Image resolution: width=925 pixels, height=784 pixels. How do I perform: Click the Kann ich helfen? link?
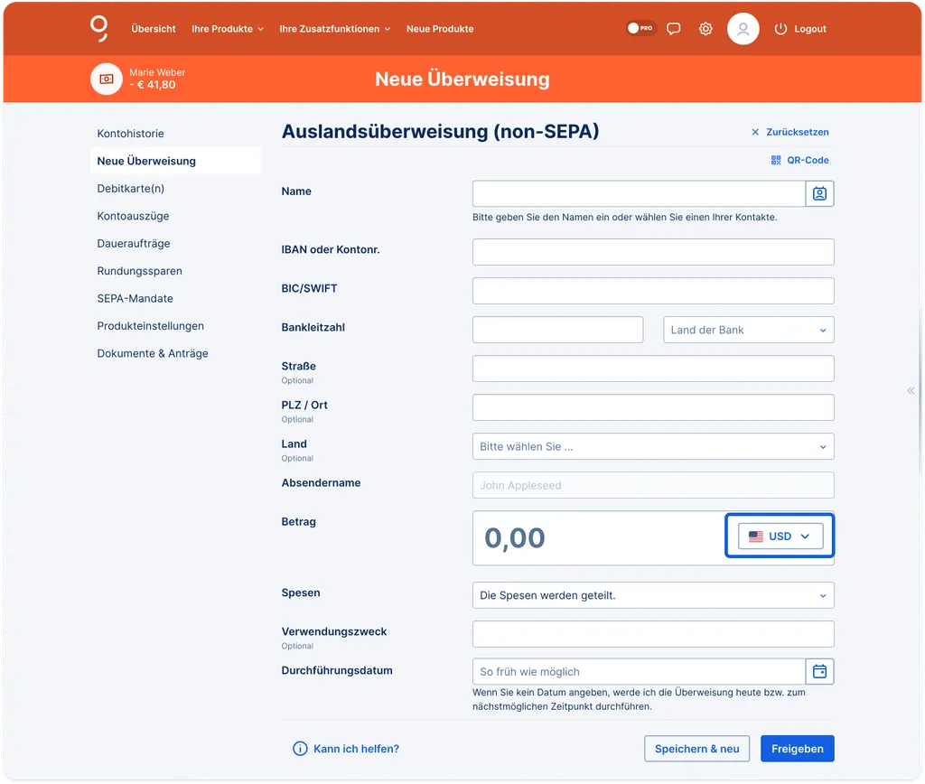coord(356,749)
